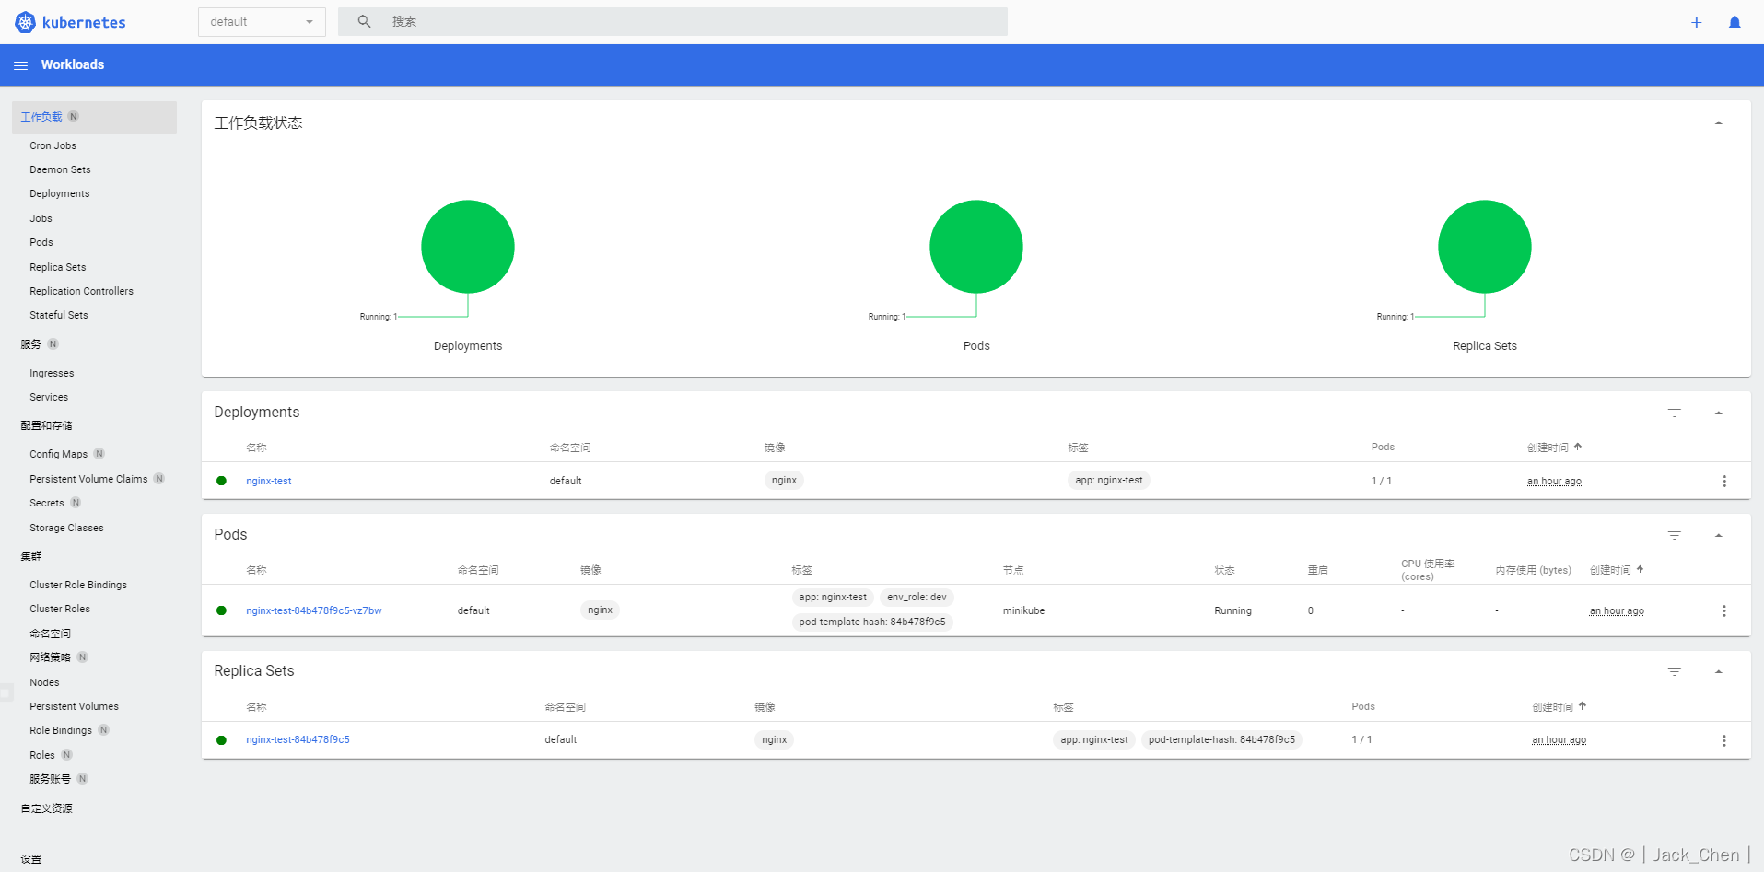Image resolution: width=1764 pixels, height=872 pixels.
Task: Click the Deployments green status circle
Action: pos(468,247)
